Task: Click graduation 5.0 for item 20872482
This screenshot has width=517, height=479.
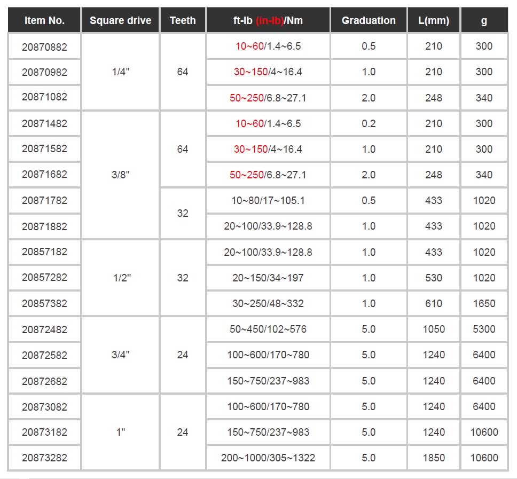Action: coord(369,329)
